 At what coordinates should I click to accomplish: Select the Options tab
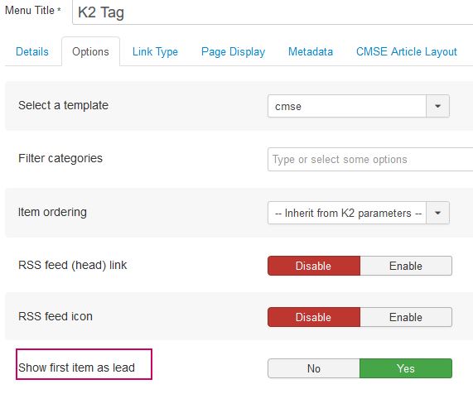coord(90,51)
